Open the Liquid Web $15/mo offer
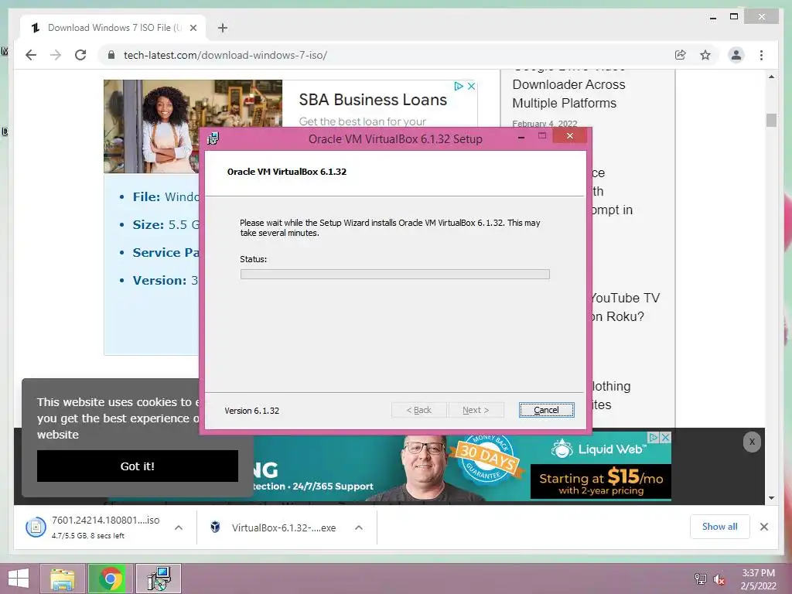Screen dimensions: 792x594 pyautogui.click(x=601, y=482)
